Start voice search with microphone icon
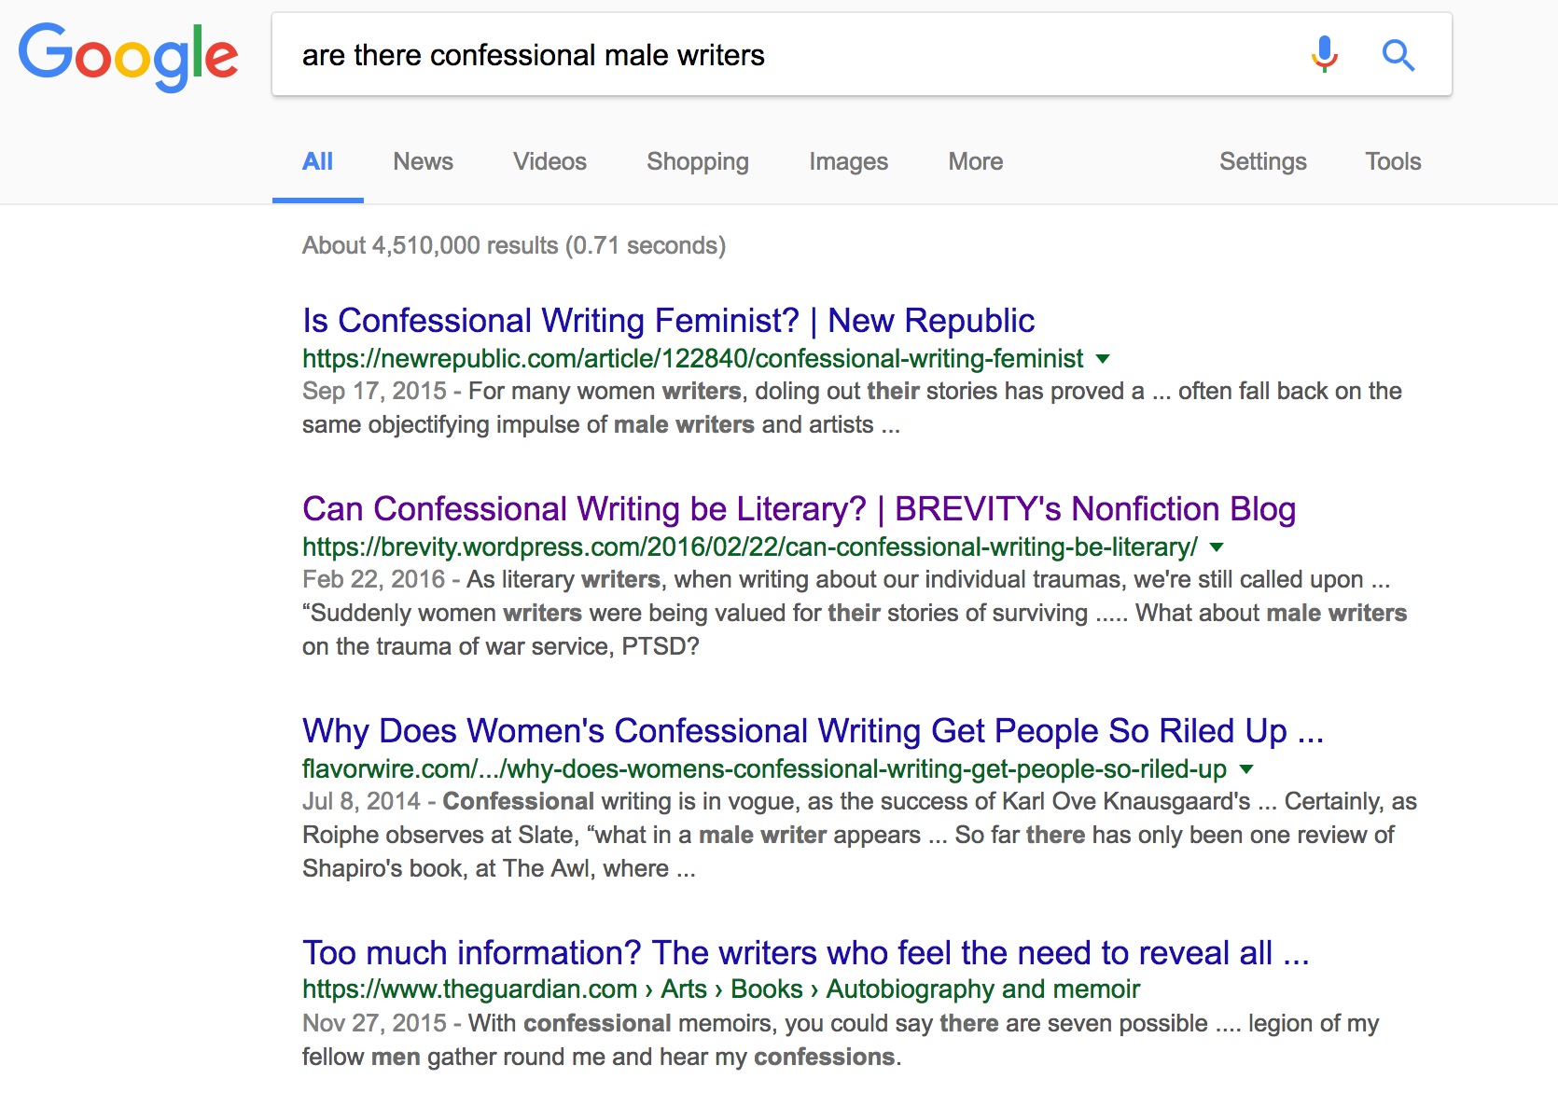The image size is (1558, 1093). pos(1324,55)
